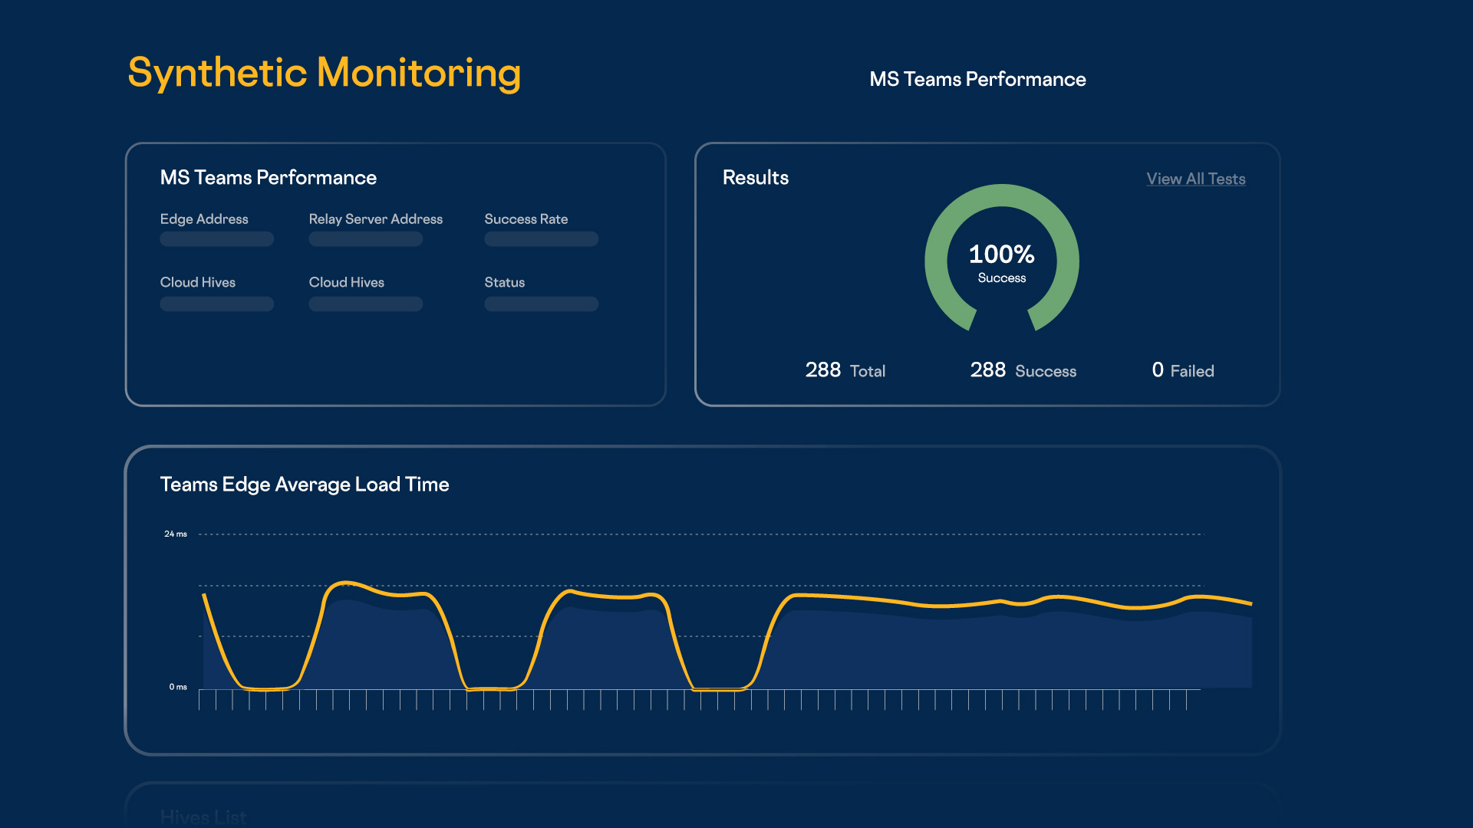
Task: Select the MS Teams Performance header label
Action: (977, 79)
